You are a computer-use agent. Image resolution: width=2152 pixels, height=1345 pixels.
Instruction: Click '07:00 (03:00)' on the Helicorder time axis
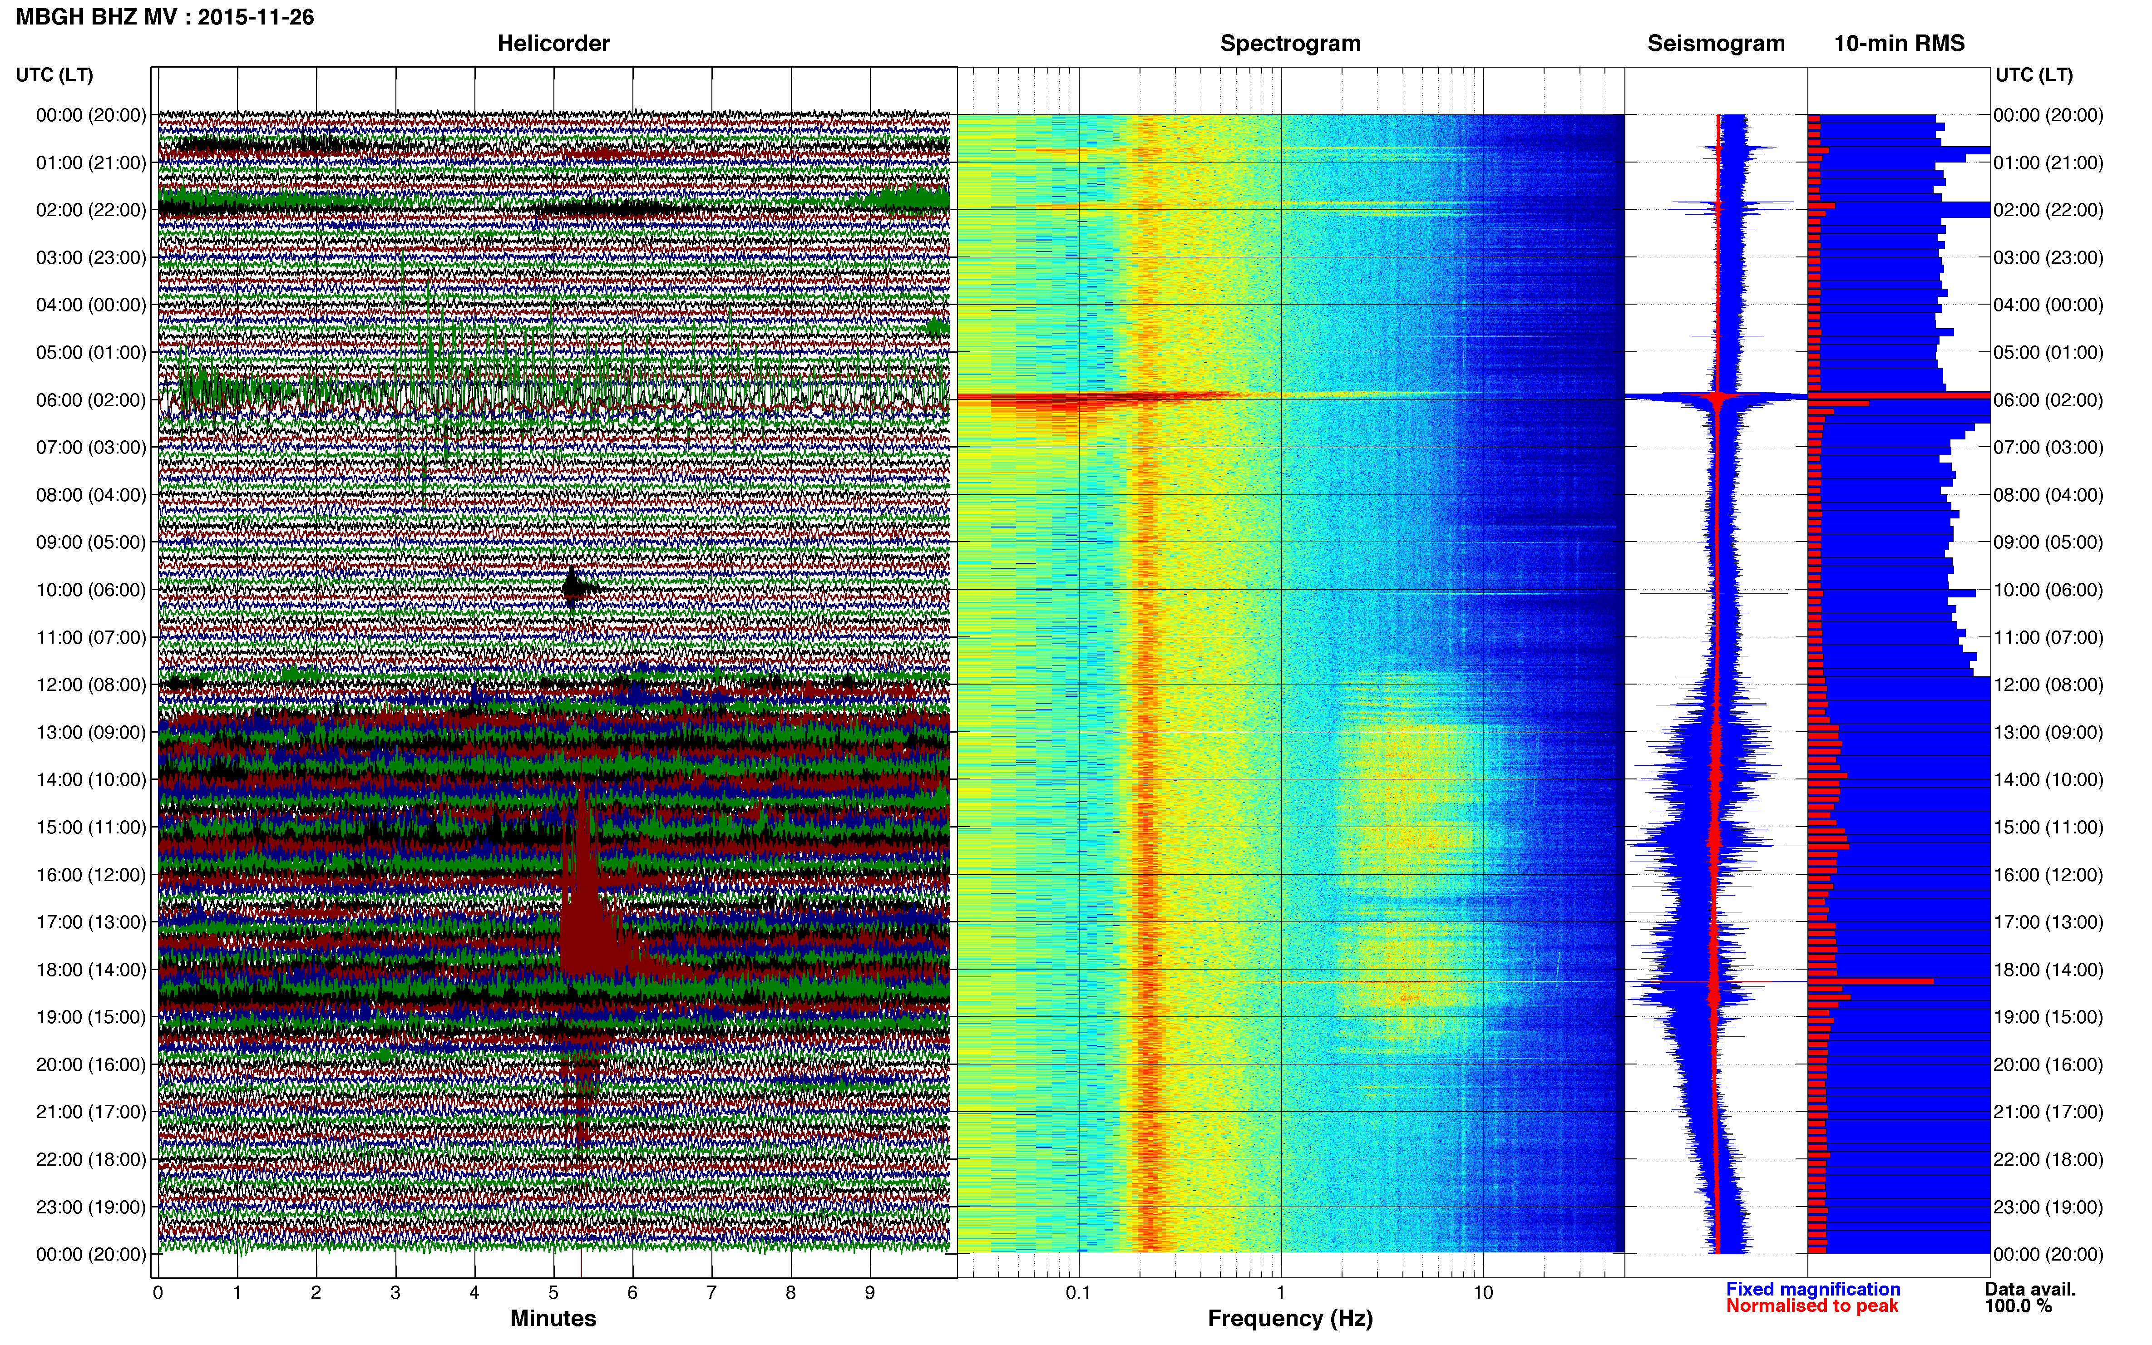pos(91,448)
